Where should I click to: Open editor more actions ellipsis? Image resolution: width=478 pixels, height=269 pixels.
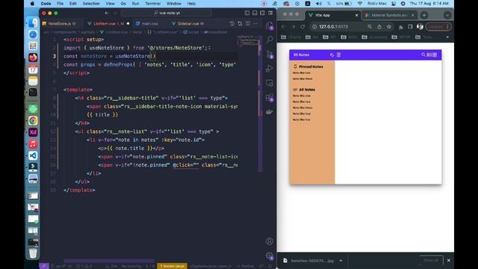click(255, 23)
